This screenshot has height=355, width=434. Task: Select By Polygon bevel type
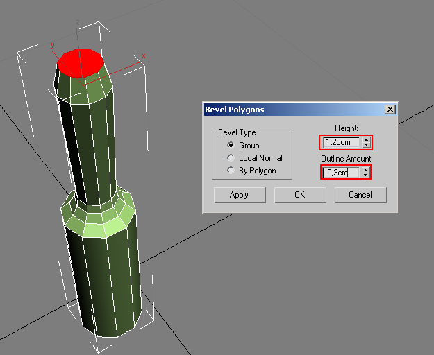point(231,171)
